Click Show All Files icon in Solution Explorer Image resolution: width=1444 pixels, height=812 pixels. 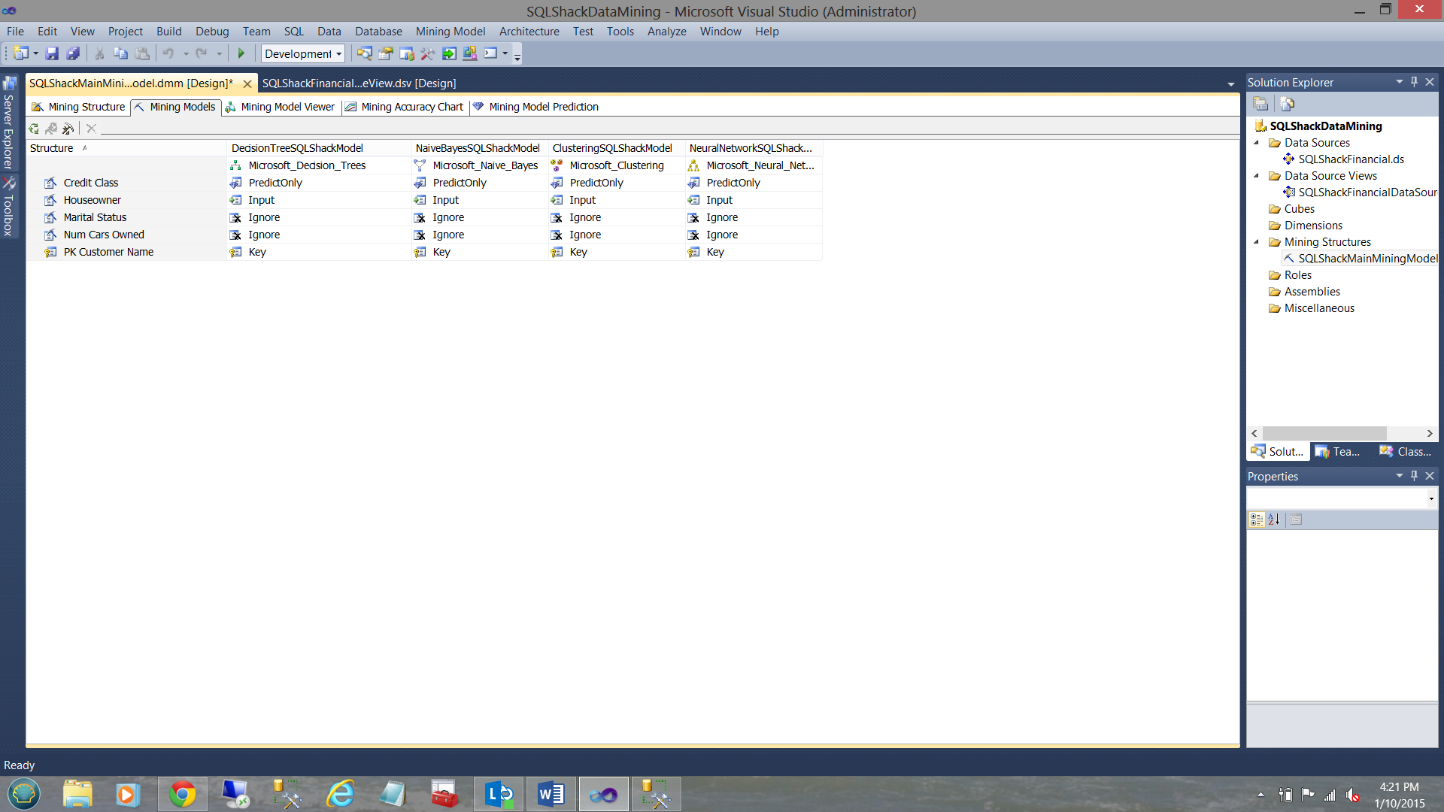coord(1287,104)
